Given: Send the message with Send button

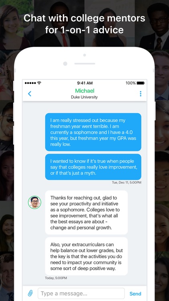Looking at the screenshot, I should 135,293.
